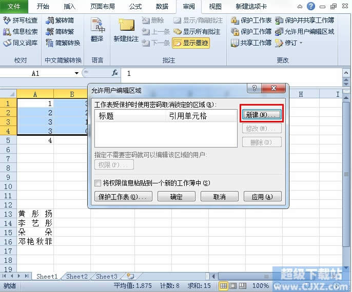Open the 翻译 translate tool

point(97,30)
